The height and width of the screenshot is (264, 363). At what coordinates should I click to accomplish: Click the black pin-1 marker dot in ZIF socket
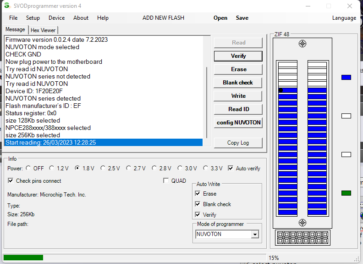(x=280, y=90)
